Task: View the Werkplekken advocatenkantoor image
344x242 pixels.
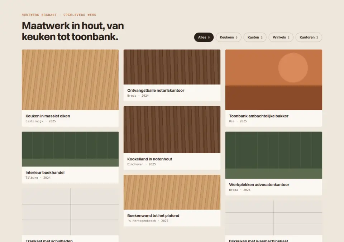Action: (274, 155)
